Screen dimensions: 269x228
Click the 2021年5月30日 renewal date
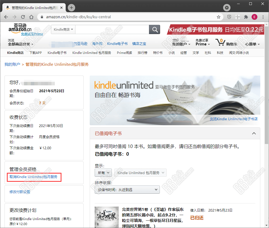[51, 126]
